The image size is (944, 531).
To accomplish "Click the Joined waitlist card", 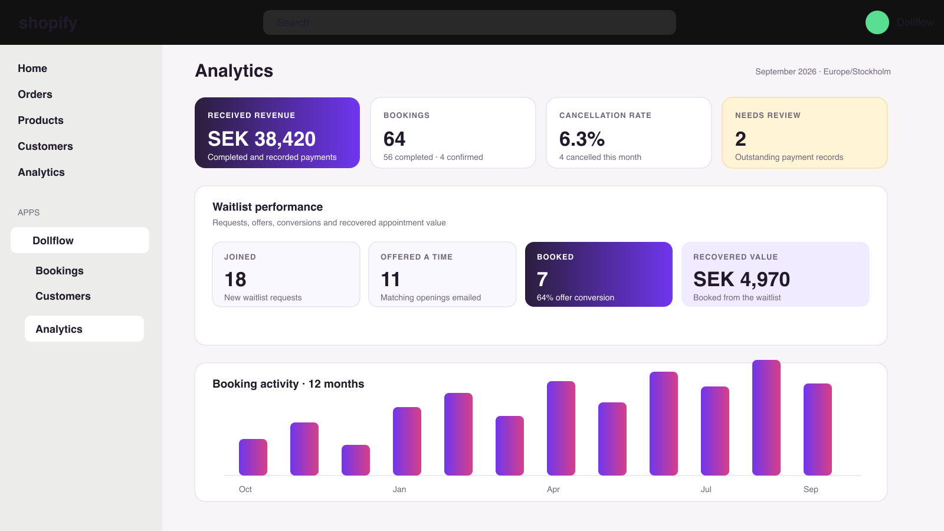I will (286, 274).
